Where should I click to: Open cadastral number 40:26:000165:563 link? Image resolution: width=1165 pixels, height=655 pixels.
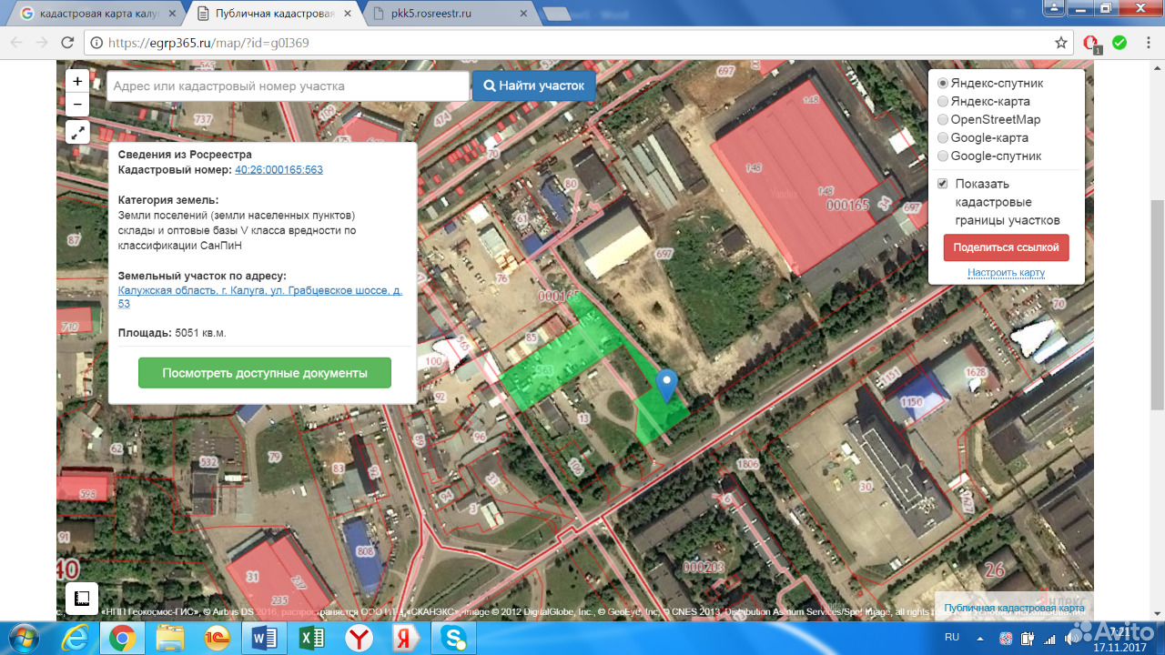tap(279, 170)
